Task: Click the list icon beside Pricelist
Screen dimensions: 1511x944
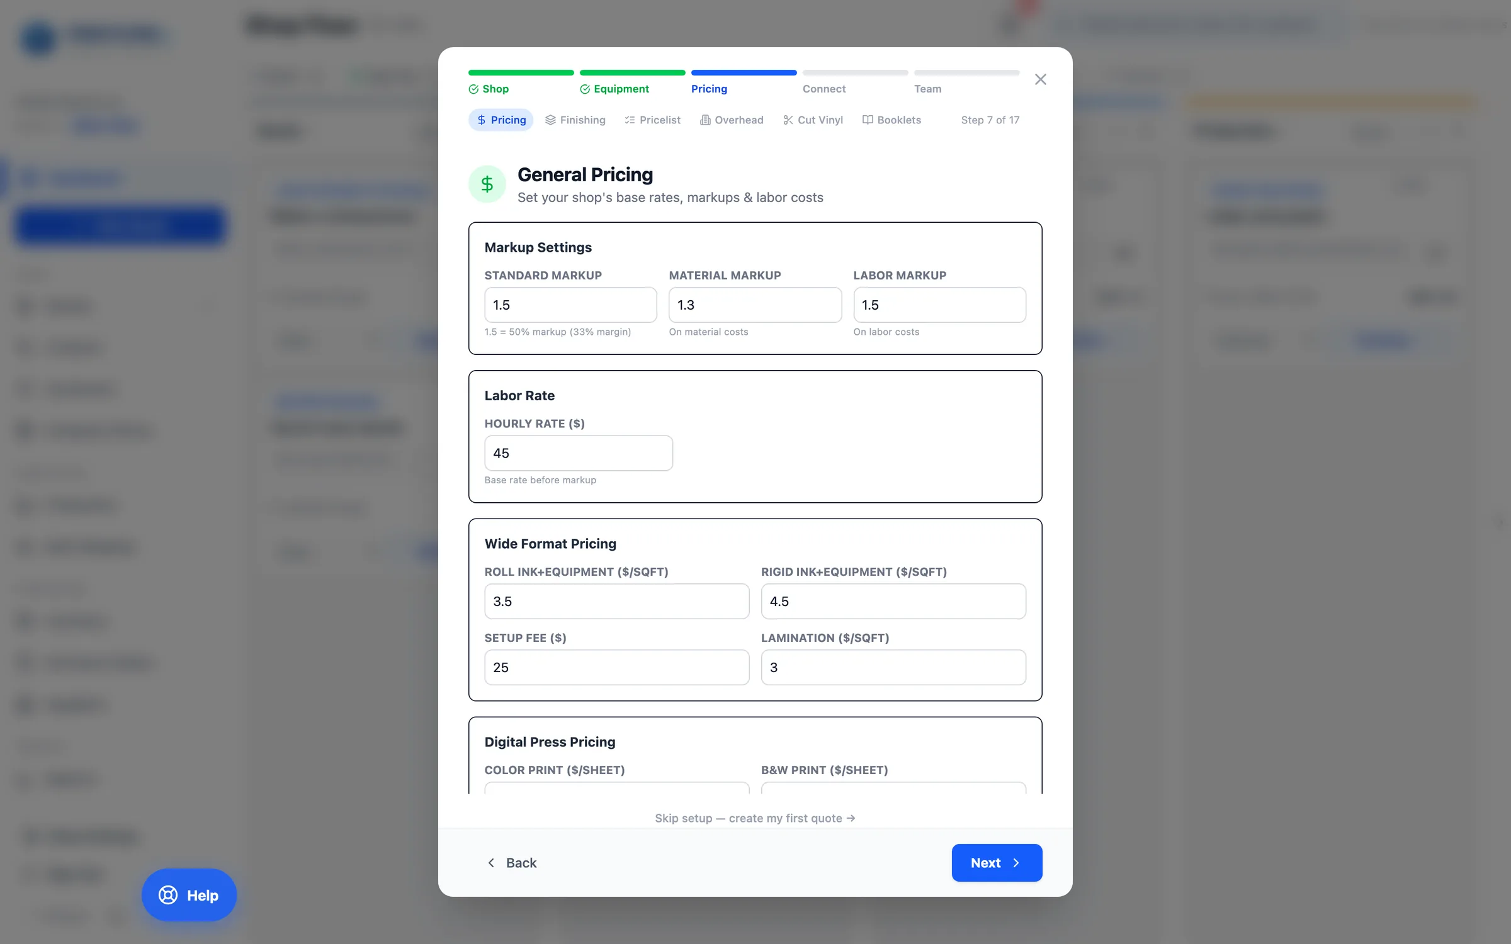Action: point(630,120)
